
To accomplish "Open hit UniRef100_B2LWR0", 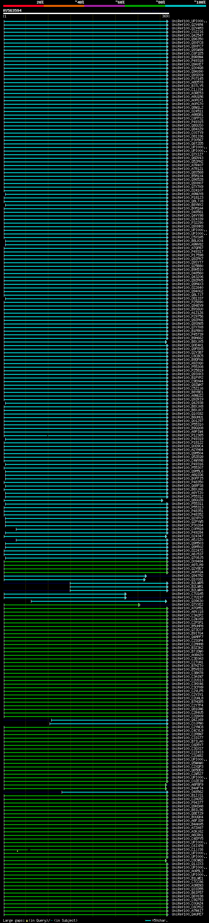I will coord(187,590).
